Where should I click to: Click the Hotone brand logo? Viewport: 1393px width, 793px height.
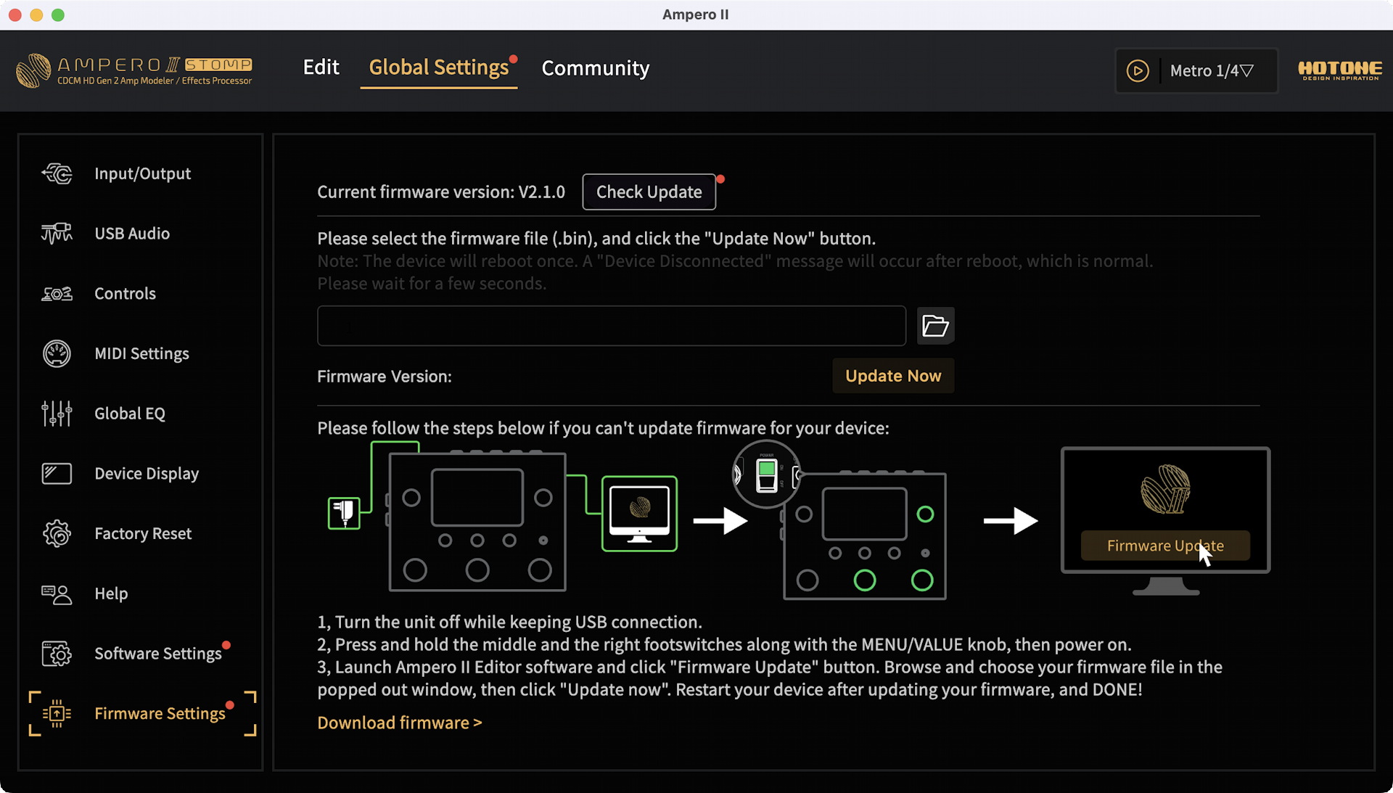click(1339, 70)
